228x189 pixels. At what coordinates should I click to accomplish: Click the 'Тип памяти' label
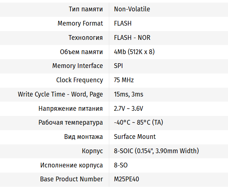85,9
